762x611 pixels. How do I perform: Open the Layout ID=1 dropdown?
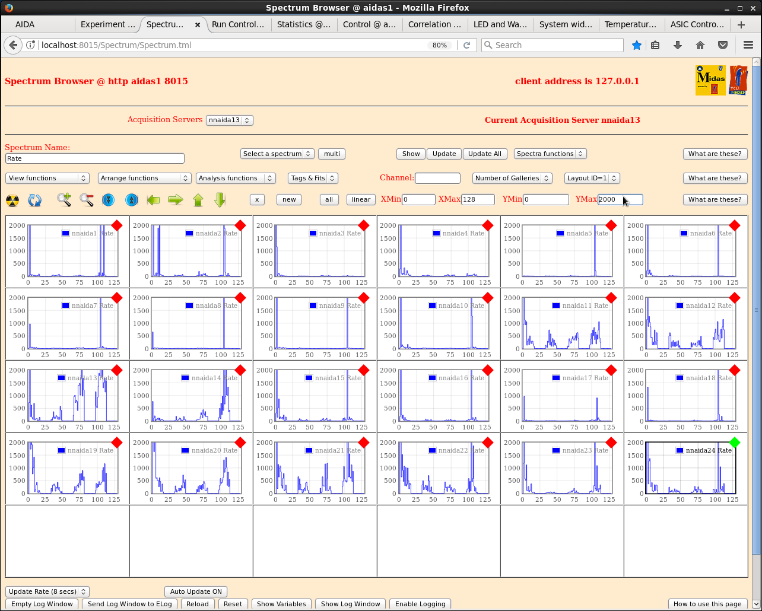[x=592, y=178]
